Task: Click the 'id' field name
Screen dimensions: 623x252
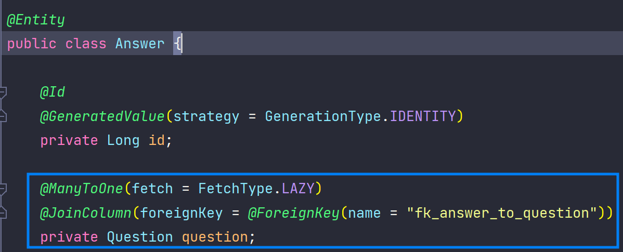Action: point(157,141)
